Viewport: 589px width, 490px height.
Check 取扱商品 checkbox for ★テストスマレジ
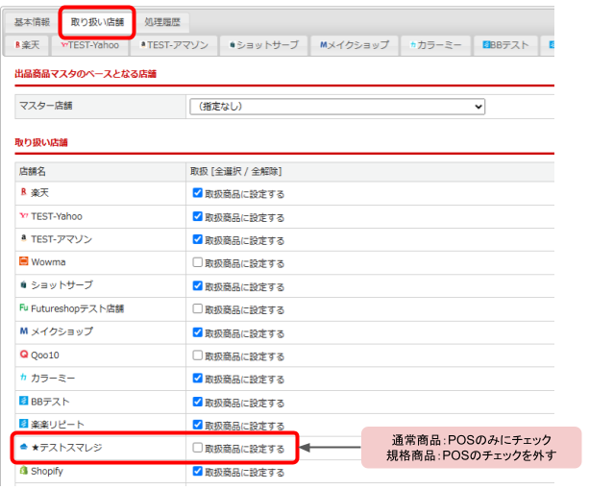[x=198, y=448]
